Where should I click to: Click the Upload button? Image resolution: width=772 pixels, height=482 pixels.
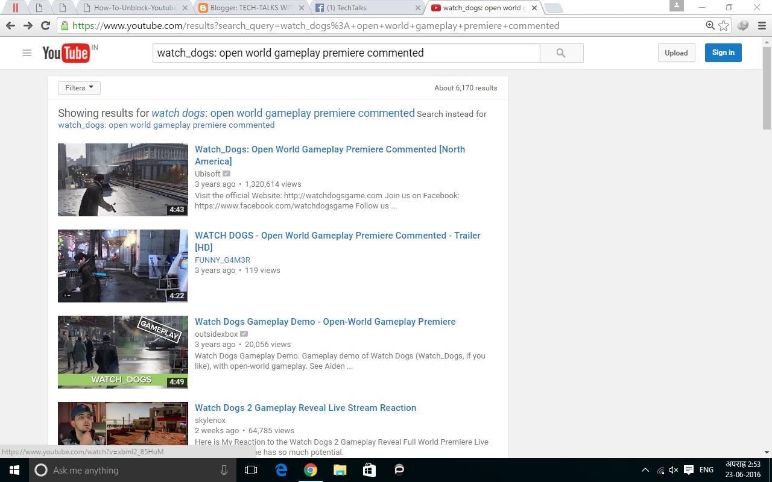pyautogui.click(x=676, y=53)
